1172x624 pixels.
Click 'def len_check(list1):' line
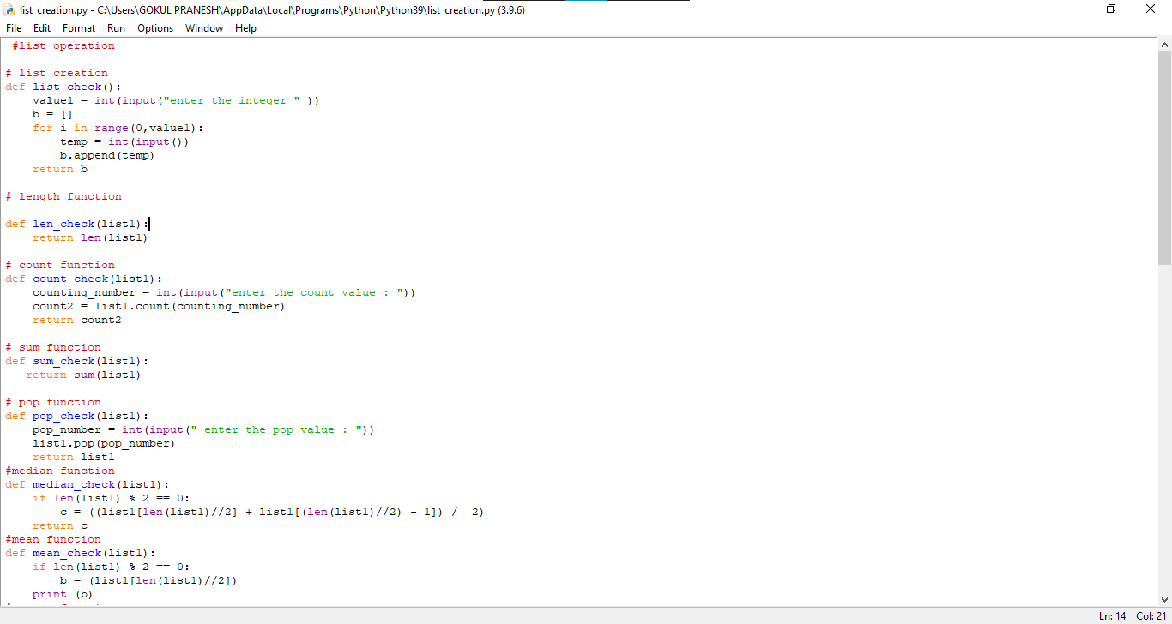pyautogui.click(x=77, y=224)
